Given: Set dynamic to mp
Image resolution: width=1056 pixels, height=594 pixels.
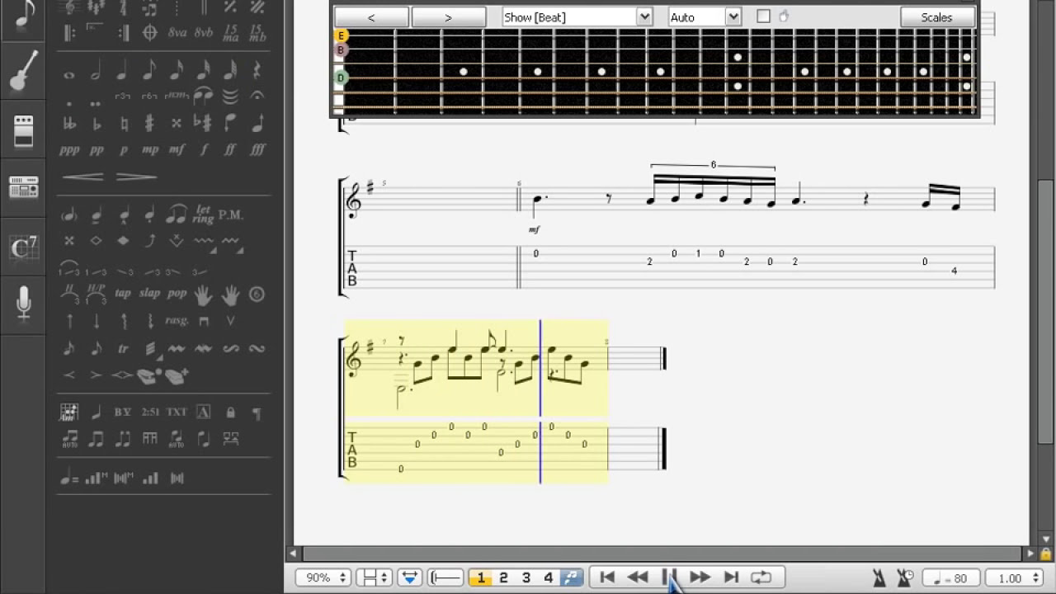Looking at the screenshot, I should pos(149,150).
